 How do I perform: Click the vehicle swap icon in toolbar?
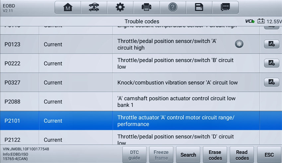(x=94, y=7)
